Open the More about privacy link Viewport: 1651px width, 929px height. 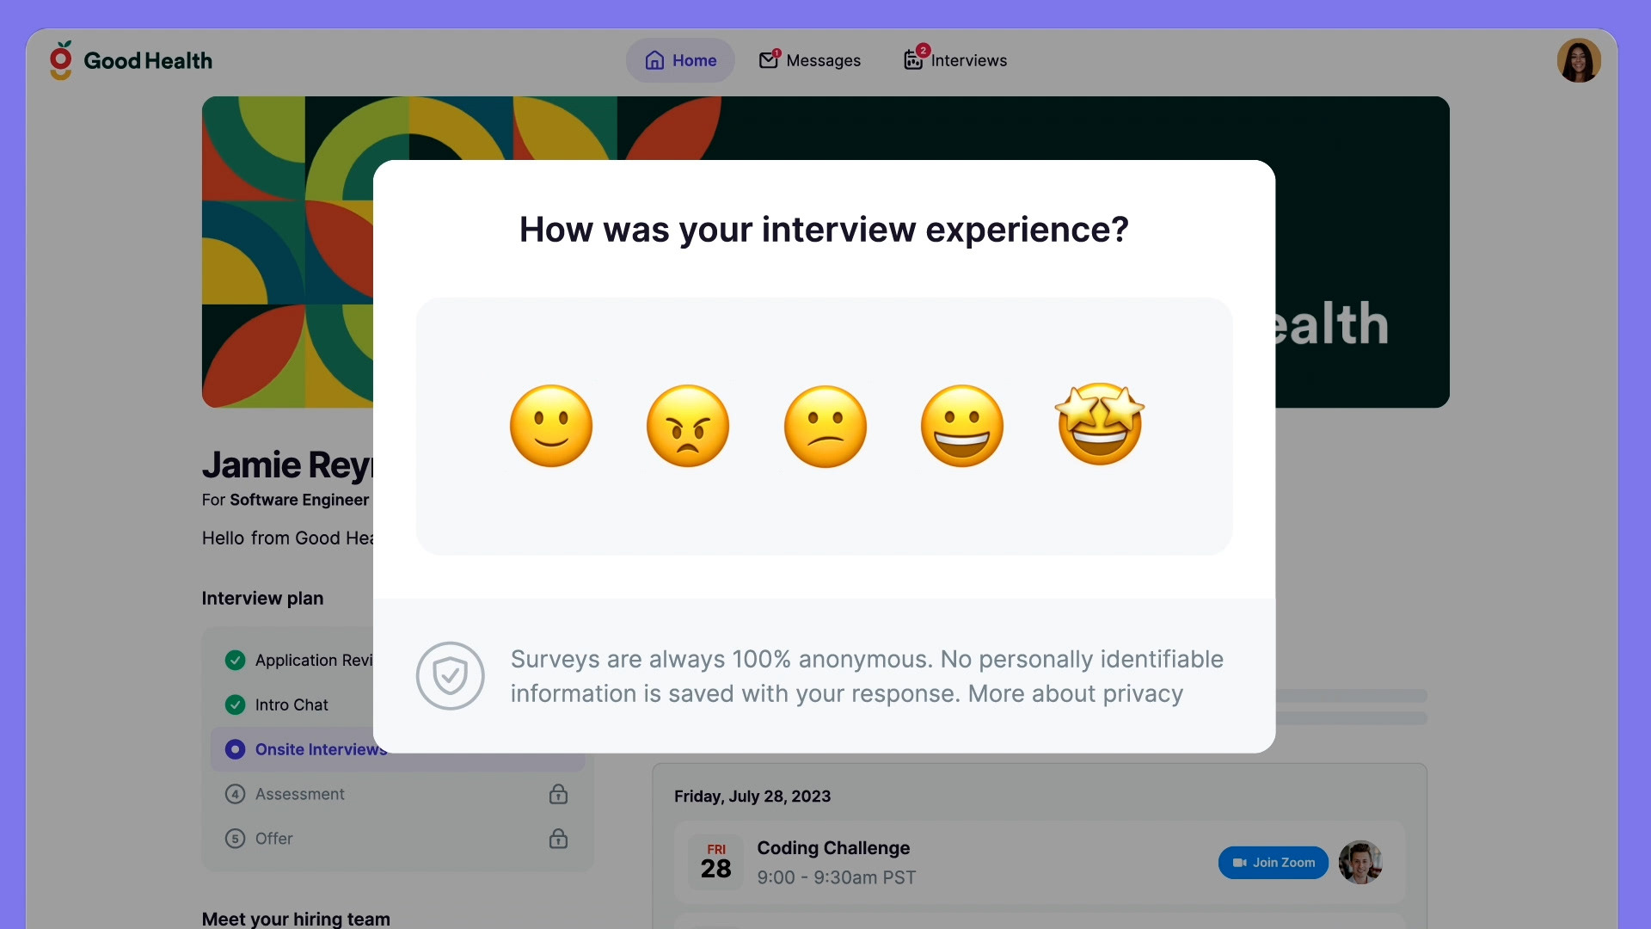click(1075, 693)
